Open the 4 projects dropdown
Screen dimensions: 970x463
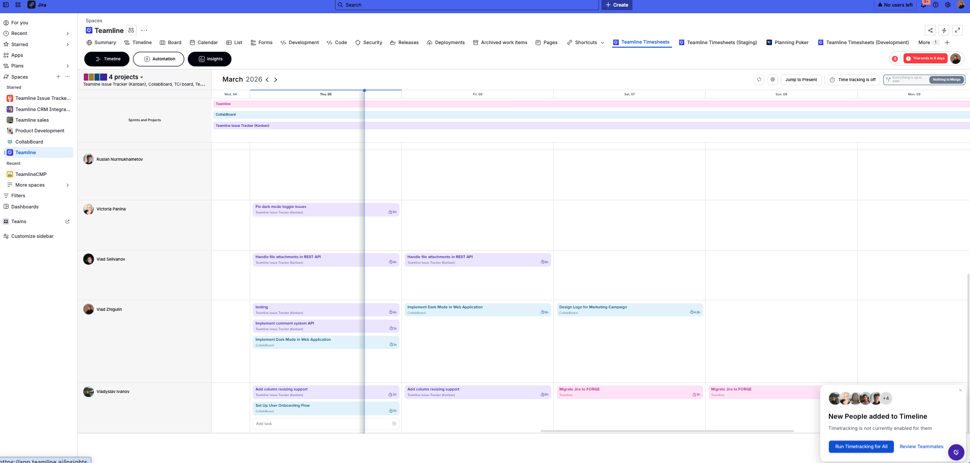tap(126, 77)
